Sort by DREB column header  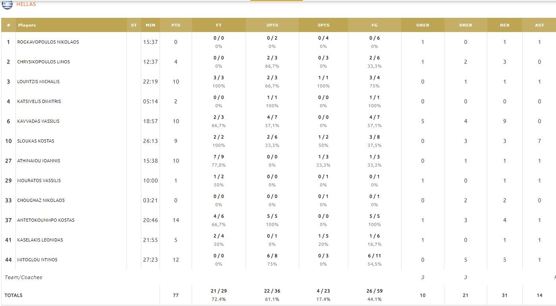pos(466,25)
